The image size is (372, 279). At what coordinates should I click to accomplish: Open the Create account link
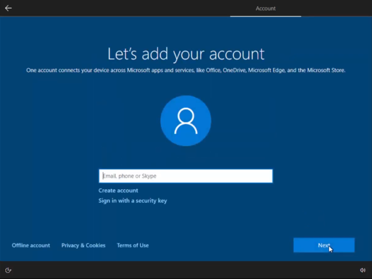(x=118, y=190)
